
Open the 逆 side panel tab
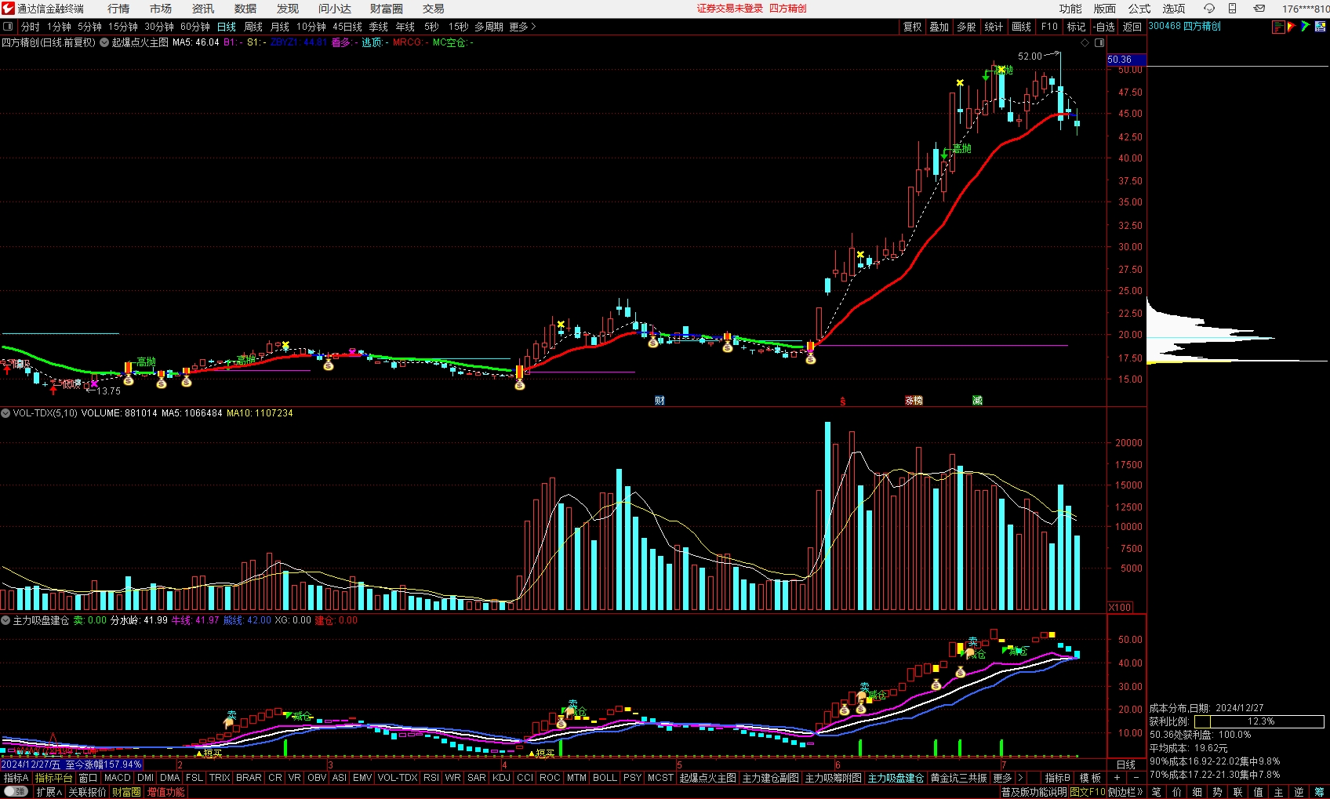tap(1299, 792)
